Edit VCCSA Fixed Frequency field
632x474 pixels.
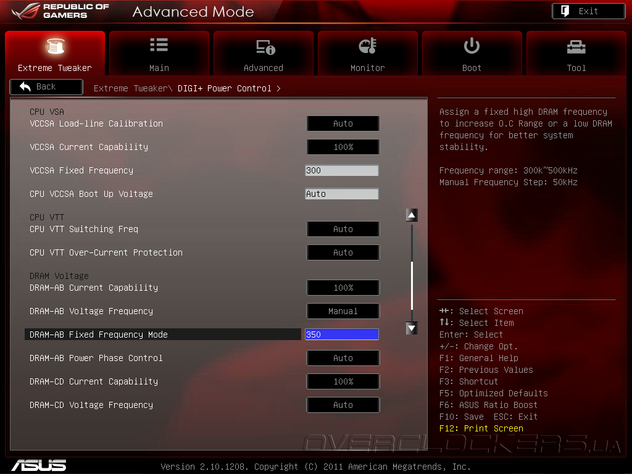[342, 170]
